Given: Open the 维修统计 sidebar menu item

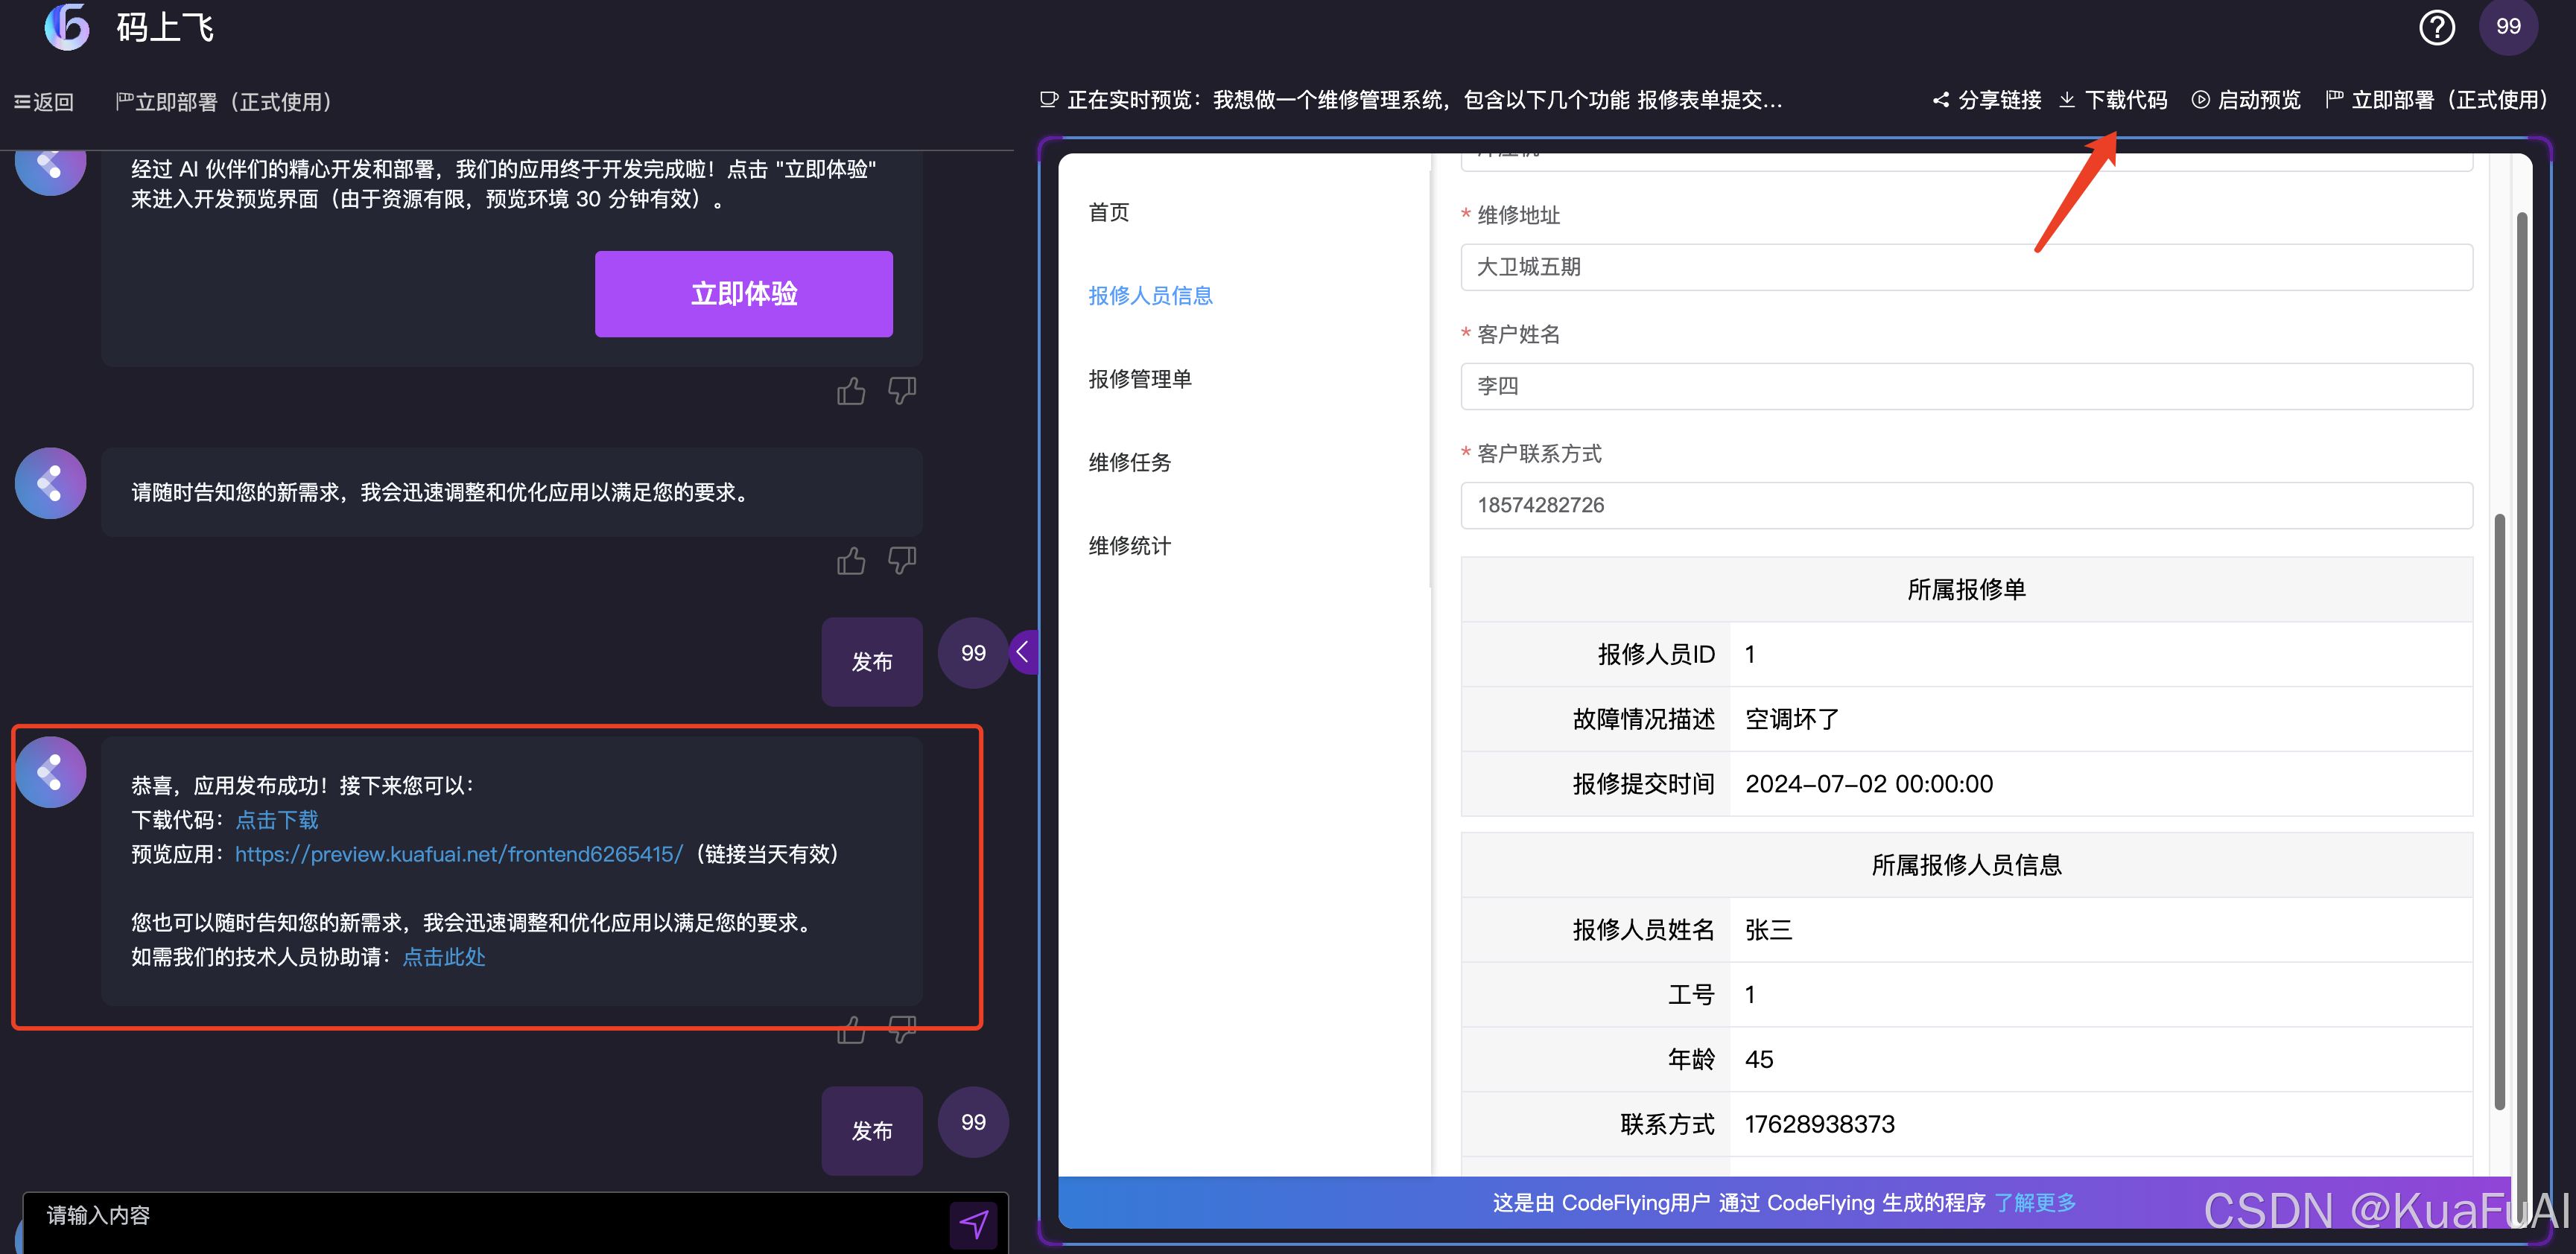Looking at the screenshot, I should tap(1130, 546).
